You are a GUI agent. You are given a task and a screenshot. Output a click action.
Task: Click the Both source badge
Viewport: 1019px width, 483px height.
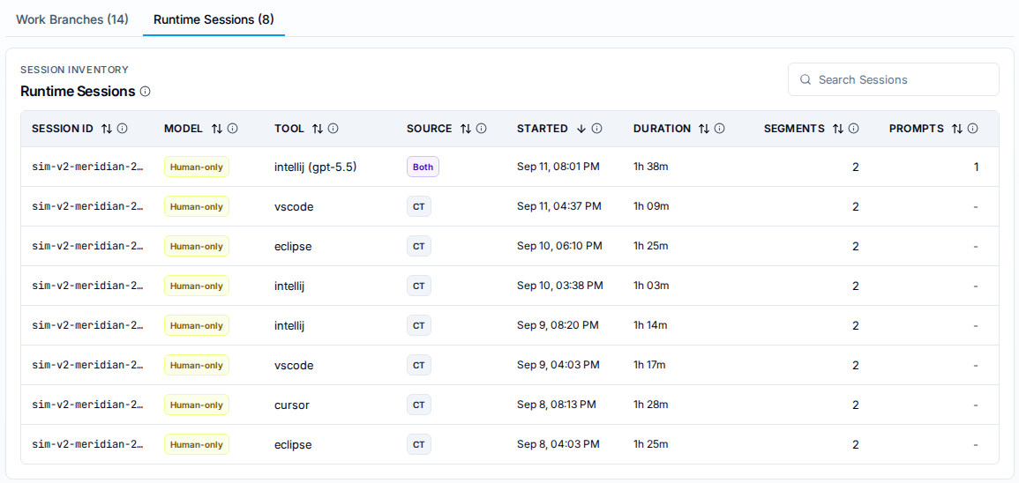coord(423,167)
